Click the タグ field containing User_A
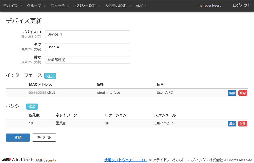 (x=87, y=47)
